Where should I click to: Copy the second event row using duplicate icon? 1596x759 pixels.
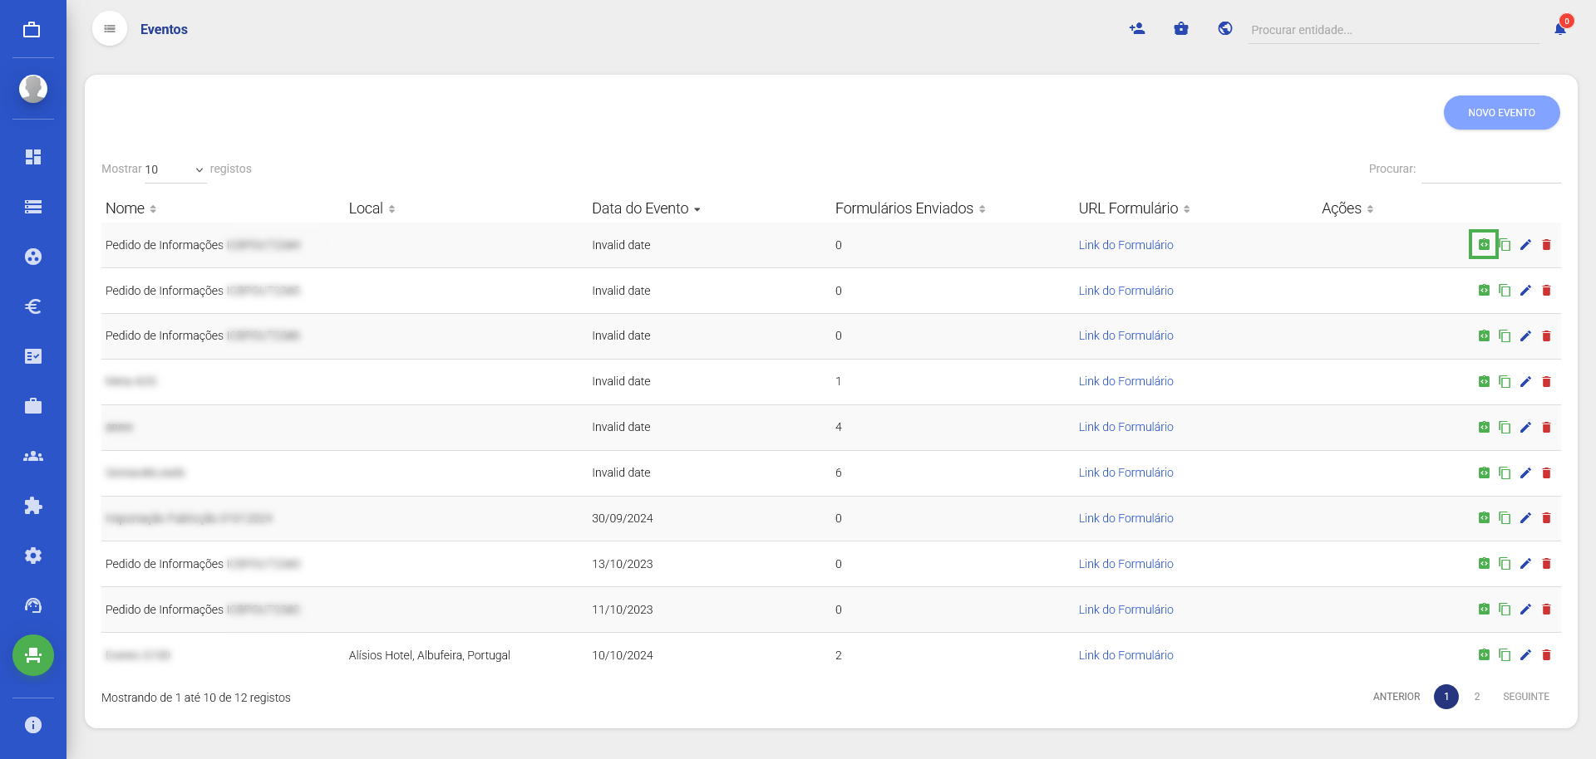pyautogui.click(x=1505, y=291)
